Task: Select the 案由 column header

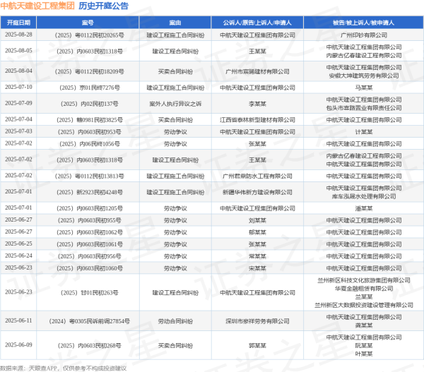Action: click(175, 23)
